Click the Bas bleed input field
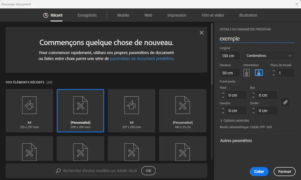 point(267,95)
